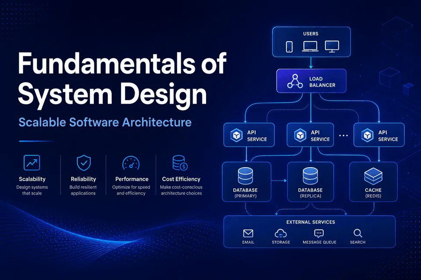Select the Cache (Redis) layers icon
This screenshot has width=421, height=280.
[x=373, y=176]
